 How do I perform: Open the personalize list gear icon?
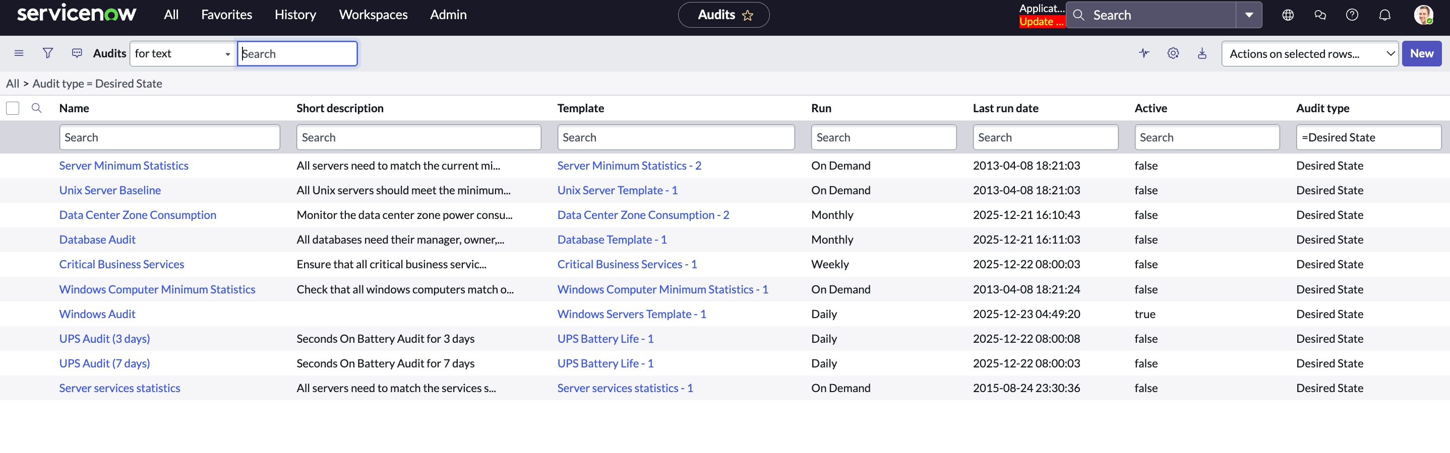tap(1173, 53)
